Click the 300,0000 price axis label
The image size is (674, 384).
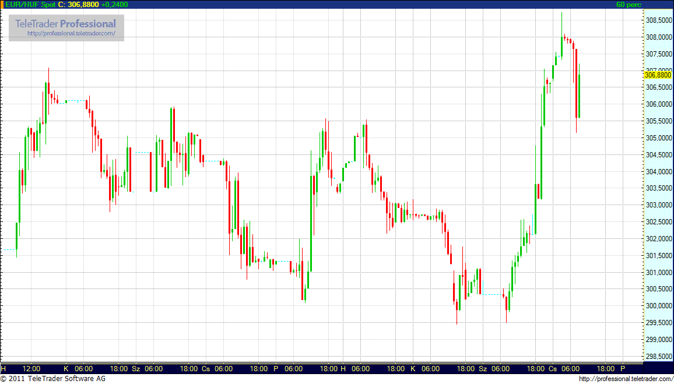(659, 306)
